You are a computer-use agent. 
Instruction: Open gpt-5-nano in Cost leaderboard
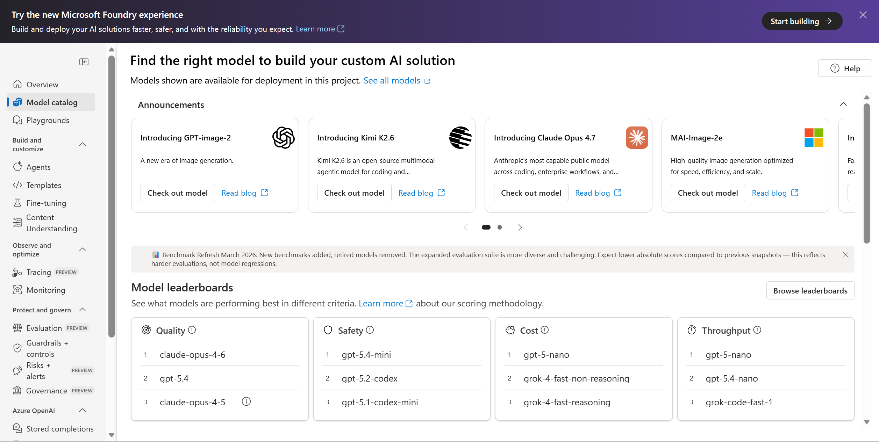[546, 355]
